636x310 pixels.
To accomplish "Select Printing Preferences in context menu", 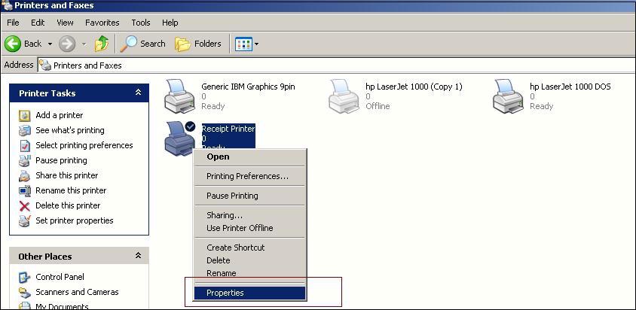I will click(x=247, y=176).
